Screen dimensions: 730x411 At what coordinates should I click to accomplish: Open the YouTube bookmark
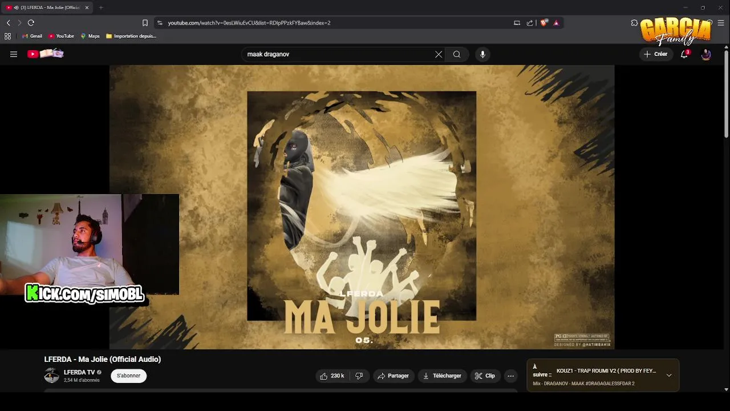point(61,36)
